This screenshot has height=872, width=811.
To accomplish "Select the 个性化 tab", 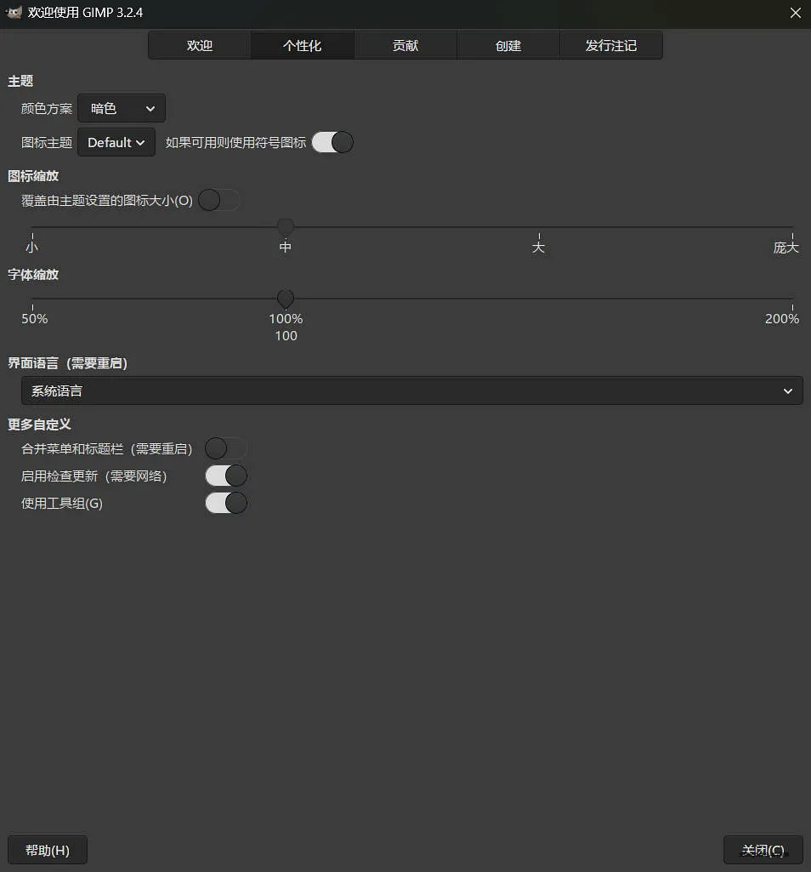I will 303,46.
